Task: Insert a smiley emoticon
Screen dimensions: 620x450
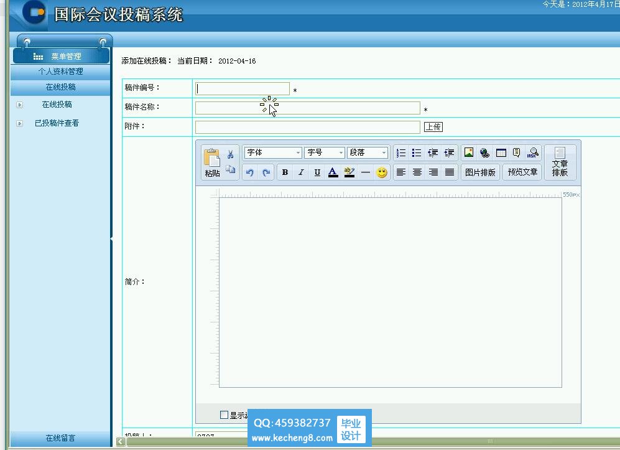Action: point(382,172)
